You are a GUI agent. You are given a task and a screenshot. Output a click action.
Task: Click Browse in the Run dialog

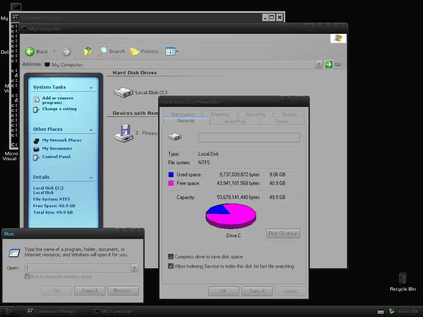tap(123, 291)
